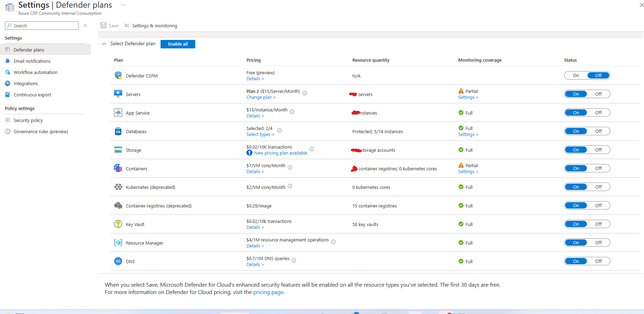Open Details for App Service pricing
The height and width of the screenshot is (314, 644).
[255, 116]
